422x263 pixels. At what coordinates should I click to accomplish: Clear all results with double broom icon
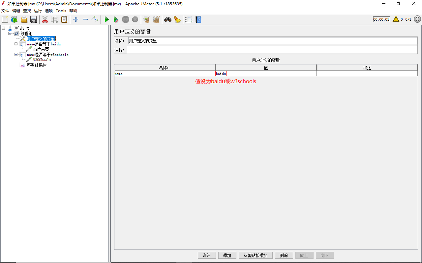point(156,19)
